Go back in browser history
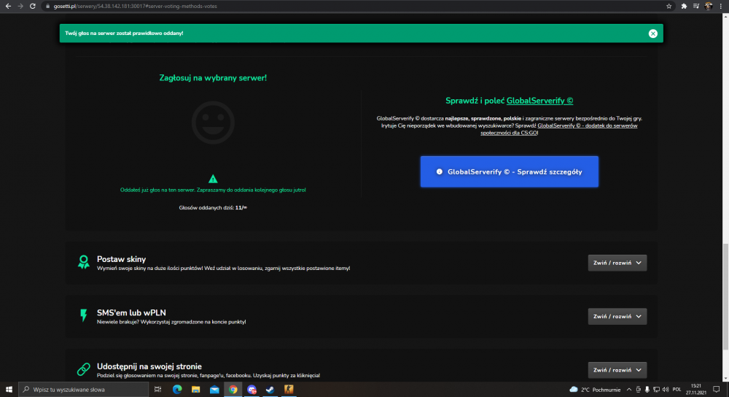The height and width of the screenshot is (397, 729). click(x=8, y=6)
